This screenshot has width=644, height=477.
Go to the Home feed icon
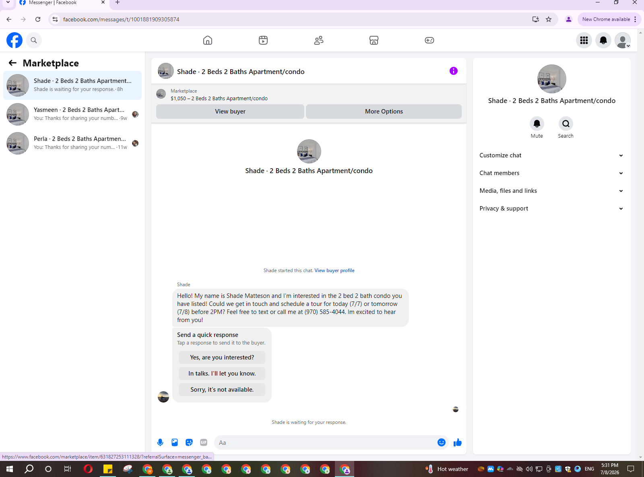click(208, 40)
